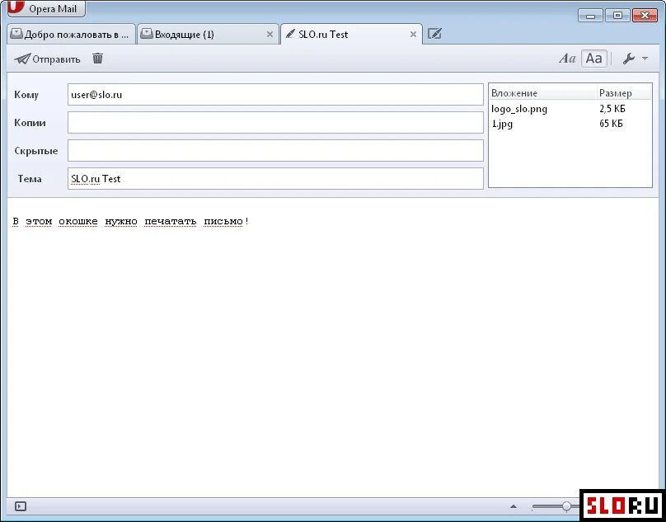Click the 65 КБ size of 1.jpg
The width and height of the screenshot is (666, 522).
pyautogui.click(x=611, y=124)
